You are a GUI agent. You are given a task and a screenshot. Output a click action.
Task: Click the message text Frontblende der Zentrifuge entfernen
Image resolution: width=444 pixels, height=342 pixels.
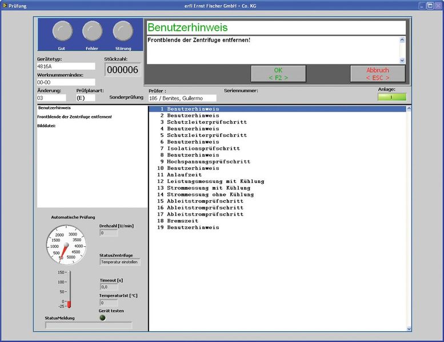click(199, 40)
